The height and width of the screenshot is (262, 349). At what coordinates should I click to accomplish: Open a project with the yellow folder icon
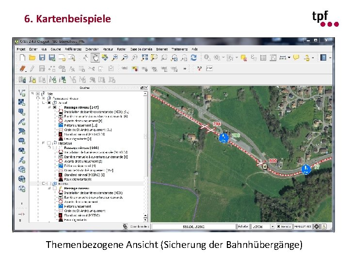(32, 58)
